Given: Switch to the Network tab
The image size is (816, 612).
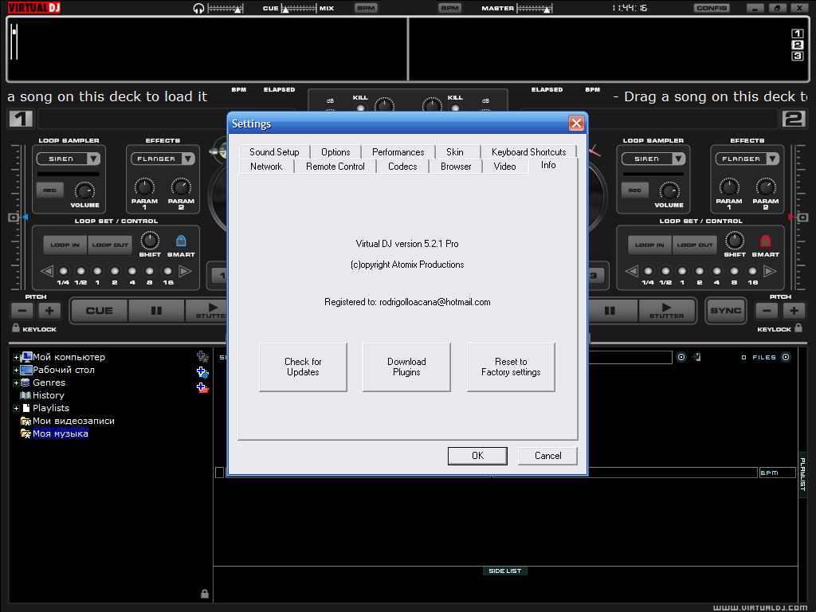Looking at the screenshot, I should (x=266, y=167).
